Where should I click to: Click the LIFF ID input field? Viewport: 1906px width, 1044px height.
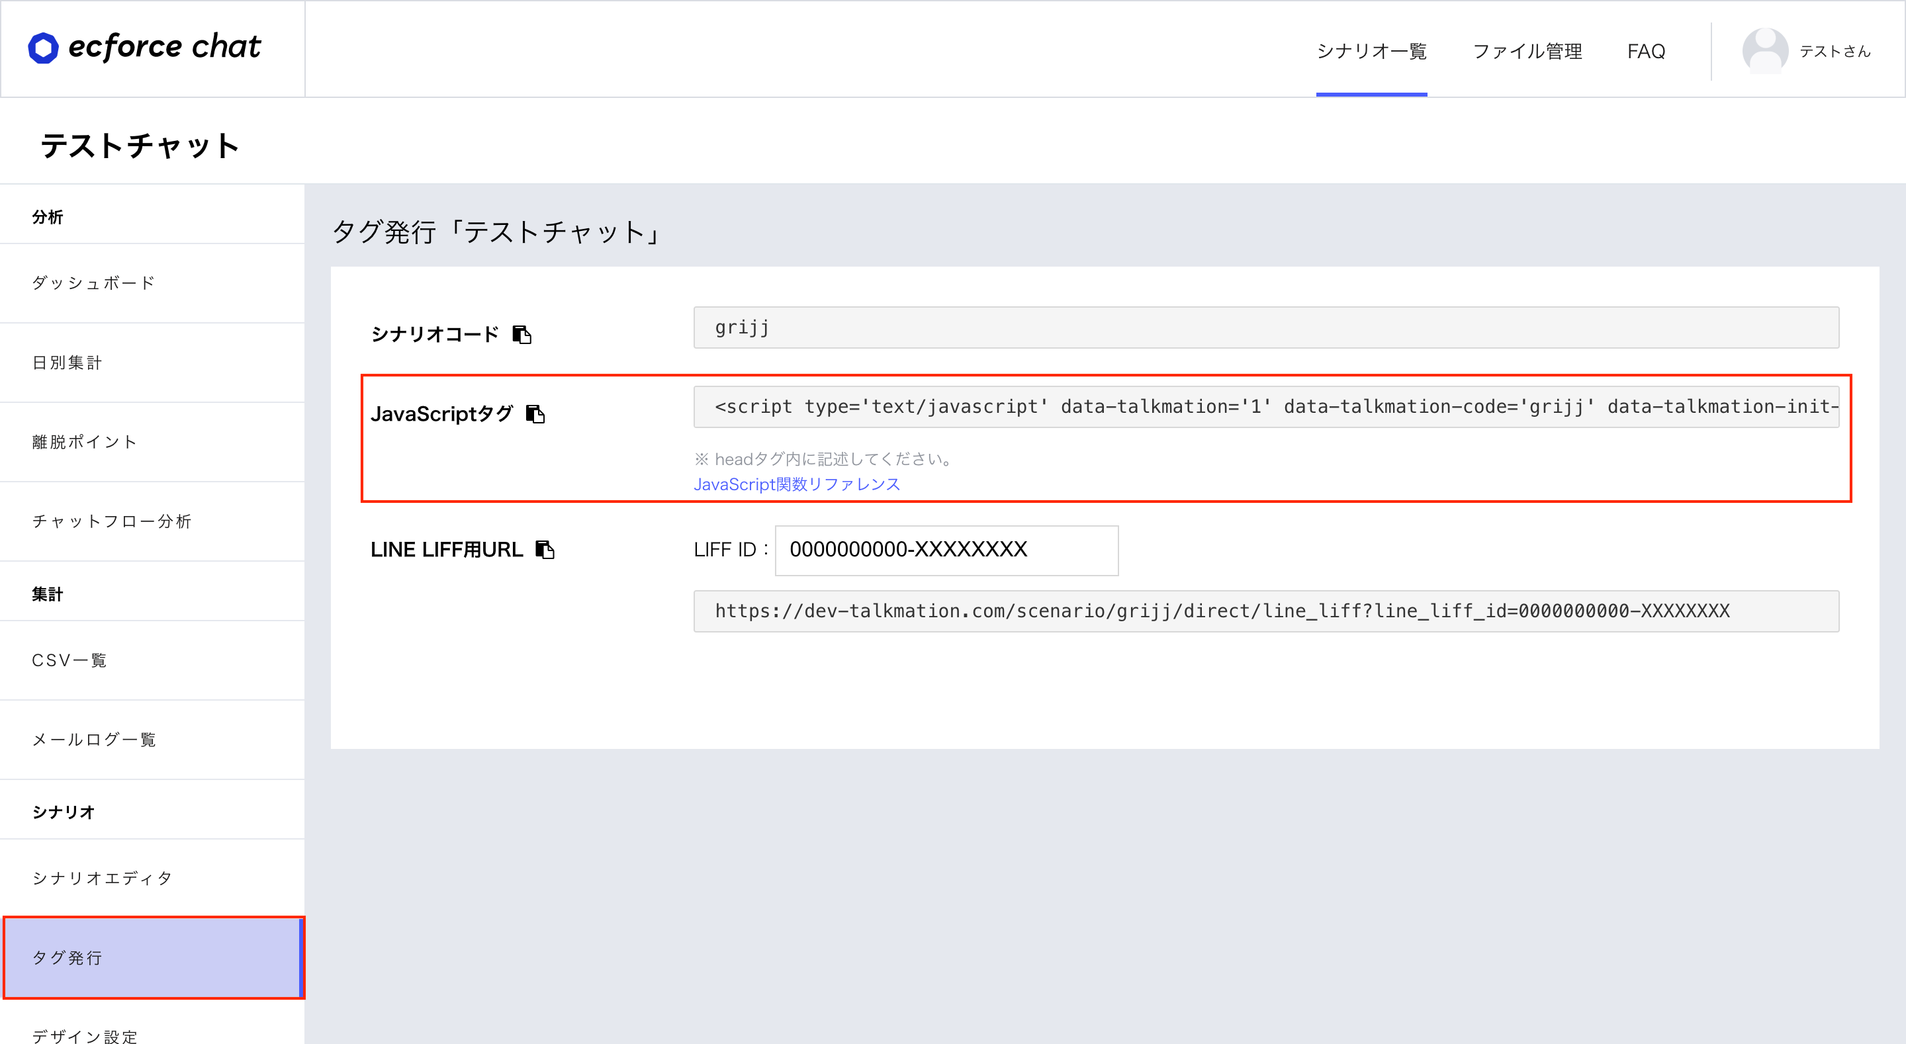[x=946, y=550]
